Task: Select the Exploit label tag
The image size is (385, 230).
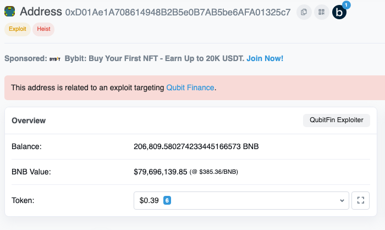Action: (x=18, y=29)
